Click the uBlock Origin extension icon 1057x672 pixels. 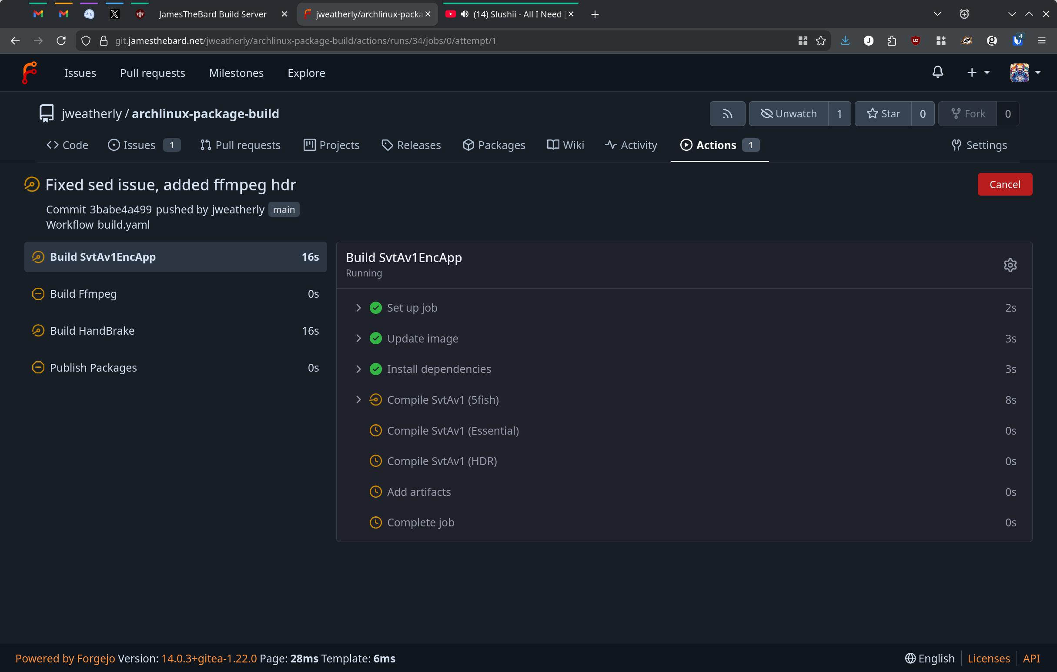[x=915, y=41]
